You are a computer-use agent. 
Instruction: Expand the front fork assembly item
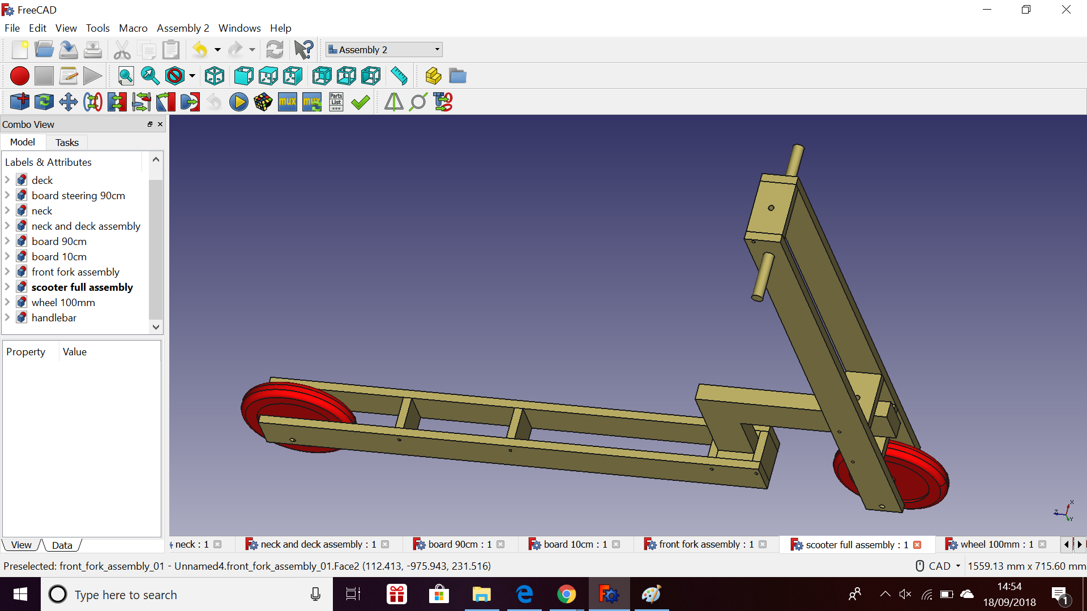(x=7, y=272)
